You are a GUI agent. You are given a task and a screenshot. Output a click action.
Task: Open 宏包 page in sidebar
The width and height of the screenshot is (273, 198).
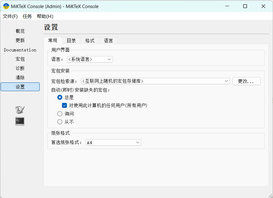(x=20, y=59)
